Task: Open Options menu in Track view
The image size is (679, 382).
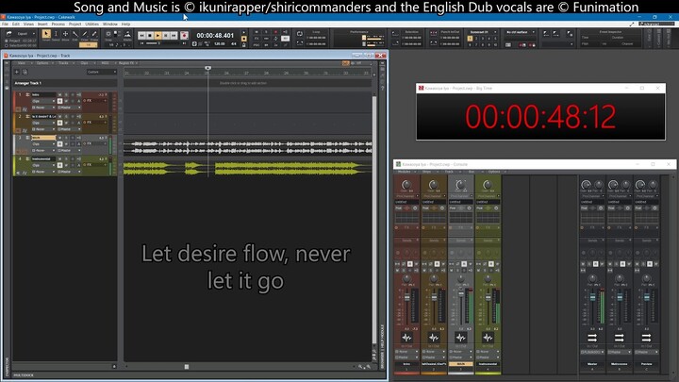Action: point(42,63)
